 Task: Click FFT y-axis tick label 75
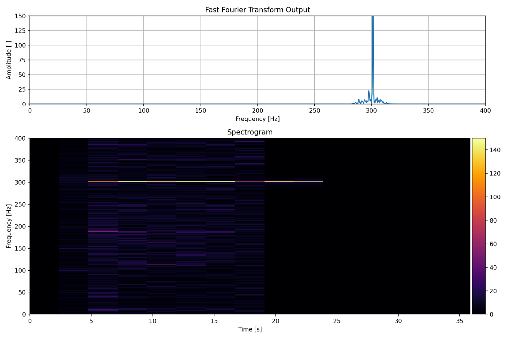coord(22,60)
